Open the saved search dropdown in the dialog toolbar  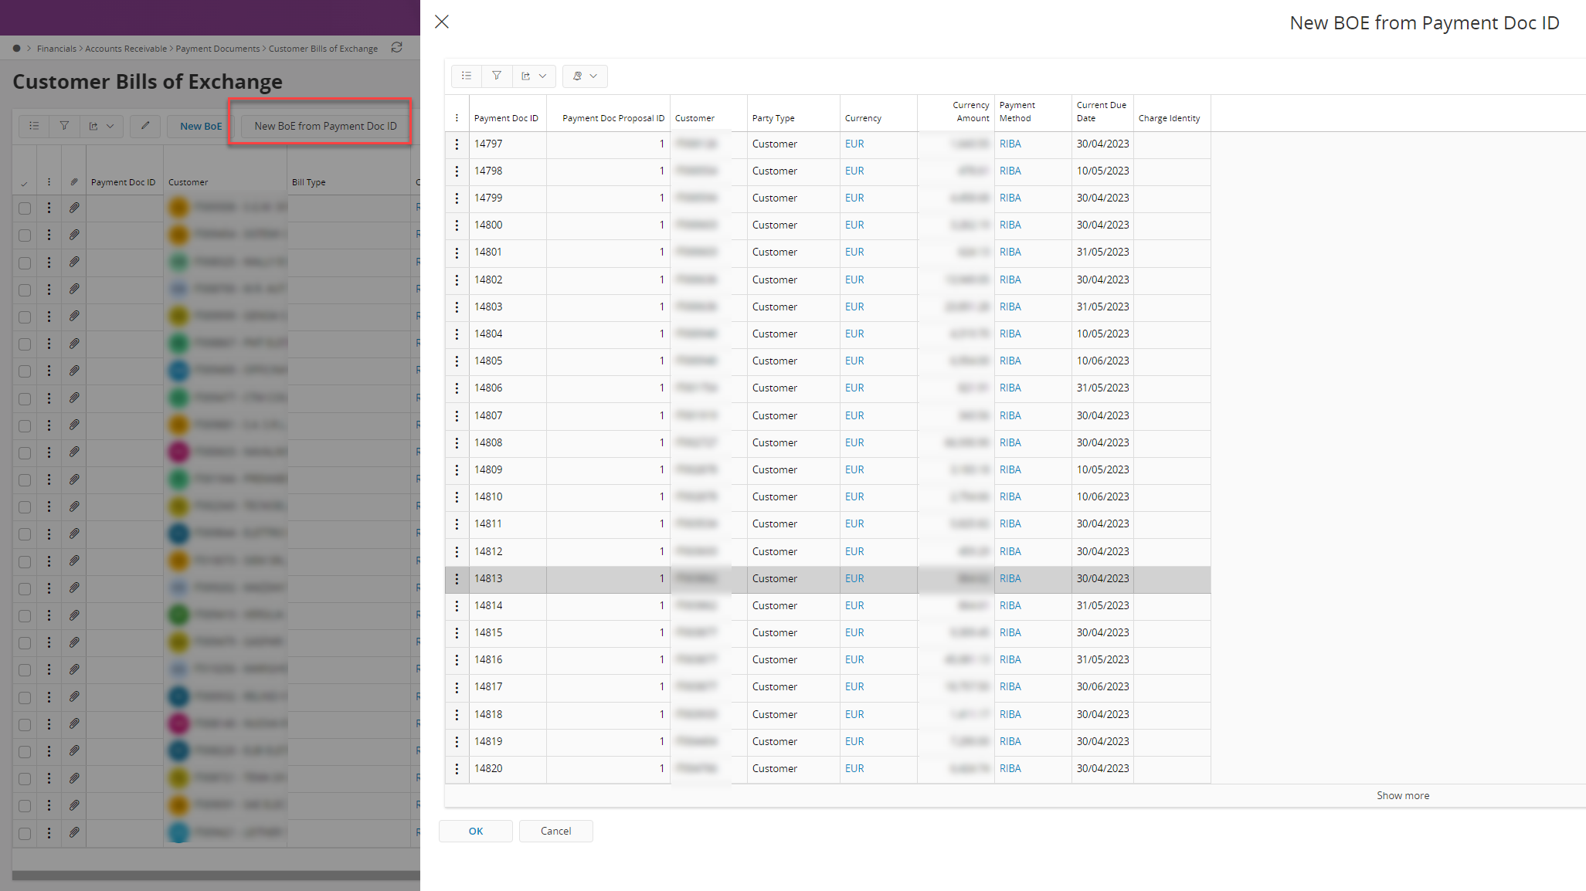(585, 76)
